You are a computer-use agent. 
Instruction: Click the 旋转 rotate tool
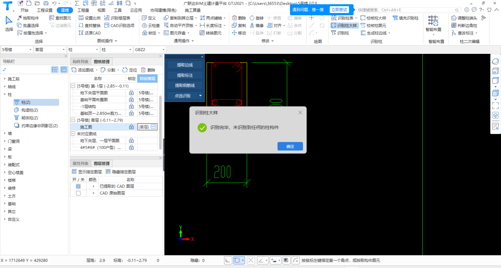point(257,18)
